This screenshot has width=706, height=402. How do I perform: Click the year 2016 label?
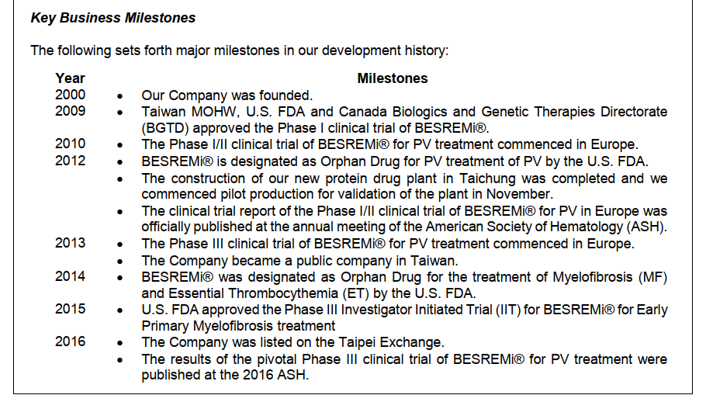(70, 341)
